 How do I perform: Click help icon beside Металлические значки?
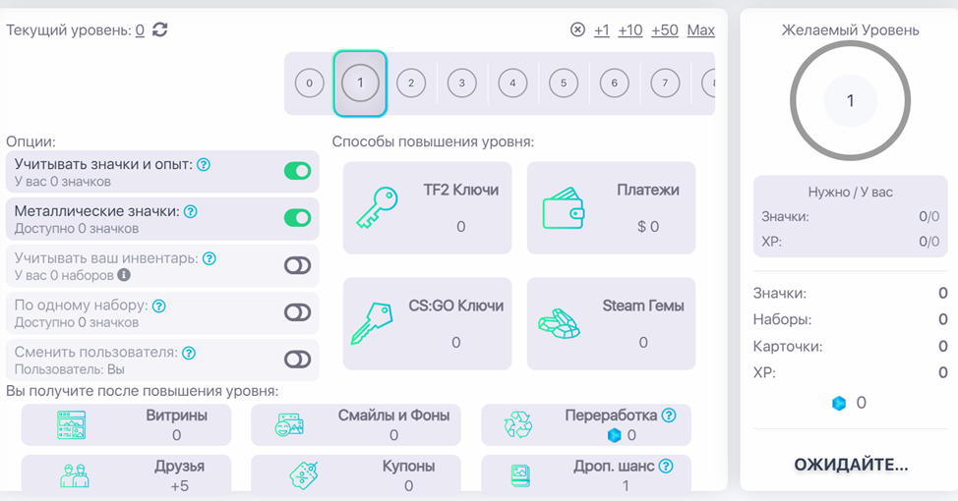(x=191, y=211)
